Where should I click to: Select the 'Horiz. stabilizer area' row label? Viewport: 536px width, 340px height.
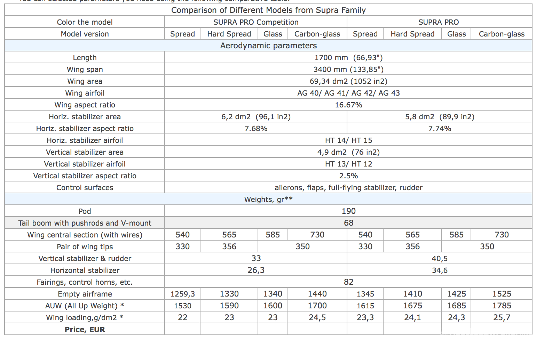coord(85,116)
